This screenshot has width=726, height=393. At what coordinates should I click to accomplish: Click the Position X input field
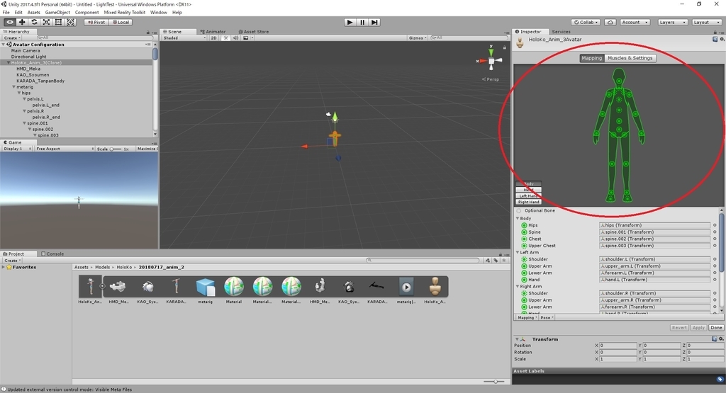coord(618,346)
